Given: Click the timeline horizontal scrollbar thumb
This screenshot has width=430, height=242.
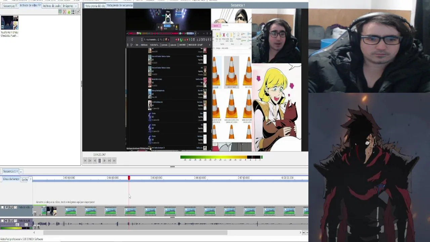Looking at the screenshot, I should (135, 233).
